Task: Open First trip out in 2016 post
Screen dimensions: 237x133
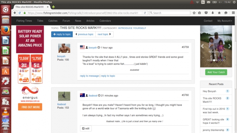Action: click(214, 111)
